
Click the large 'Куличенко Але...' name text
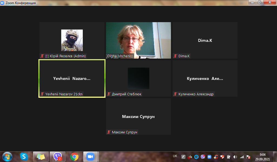205,79
